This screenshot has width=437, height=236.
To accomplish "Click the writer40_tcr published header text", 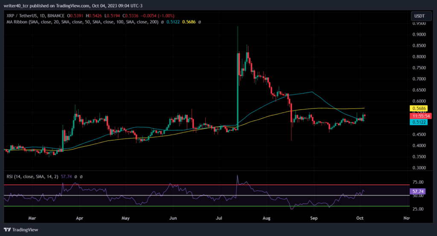I will pos(73,6).
